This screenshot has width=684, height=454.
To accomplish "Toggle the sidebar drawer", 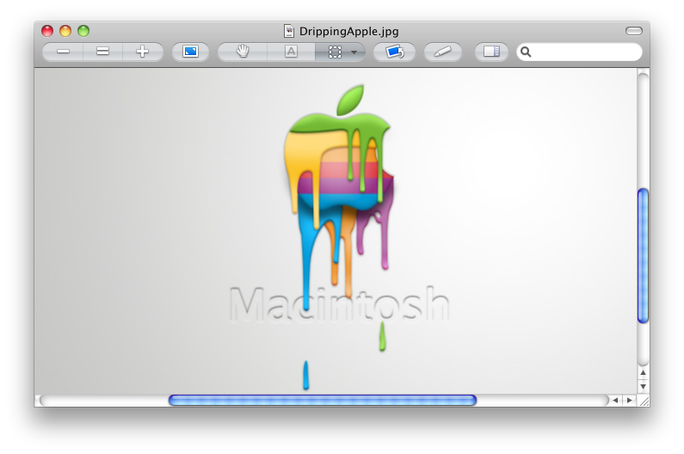I will coord(491,52).
